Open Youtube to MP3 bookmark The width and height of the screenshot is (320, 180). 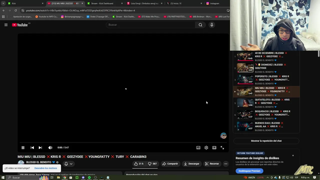46,17
